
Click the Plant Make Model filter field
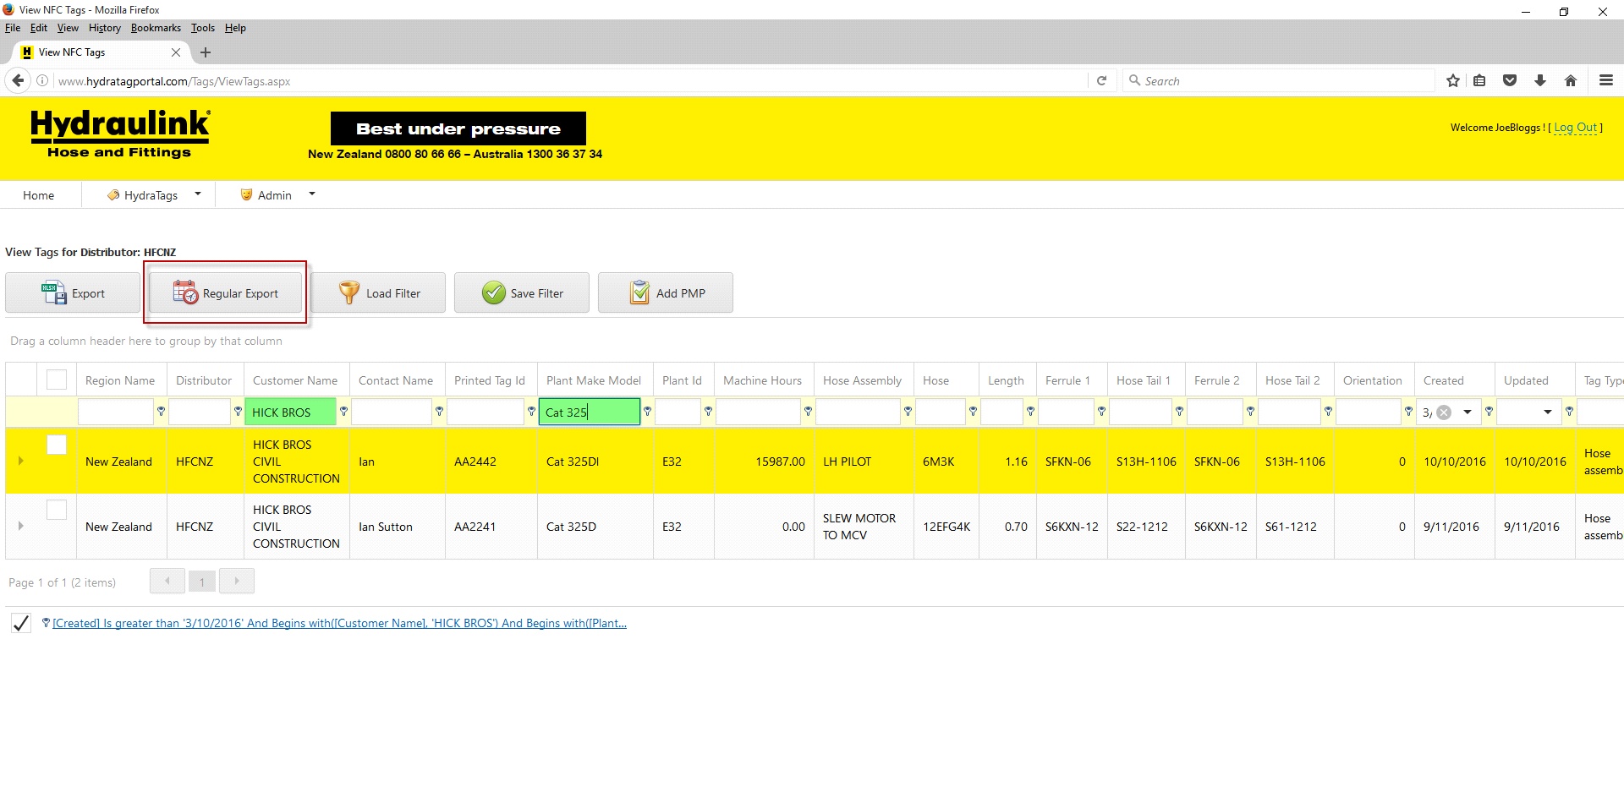coord(590,412)
